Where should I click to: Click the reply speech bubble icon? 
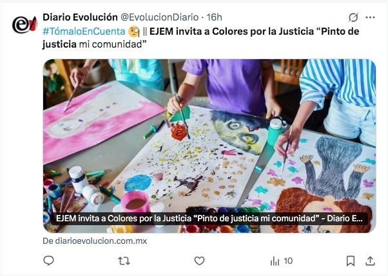click(48, 261)
